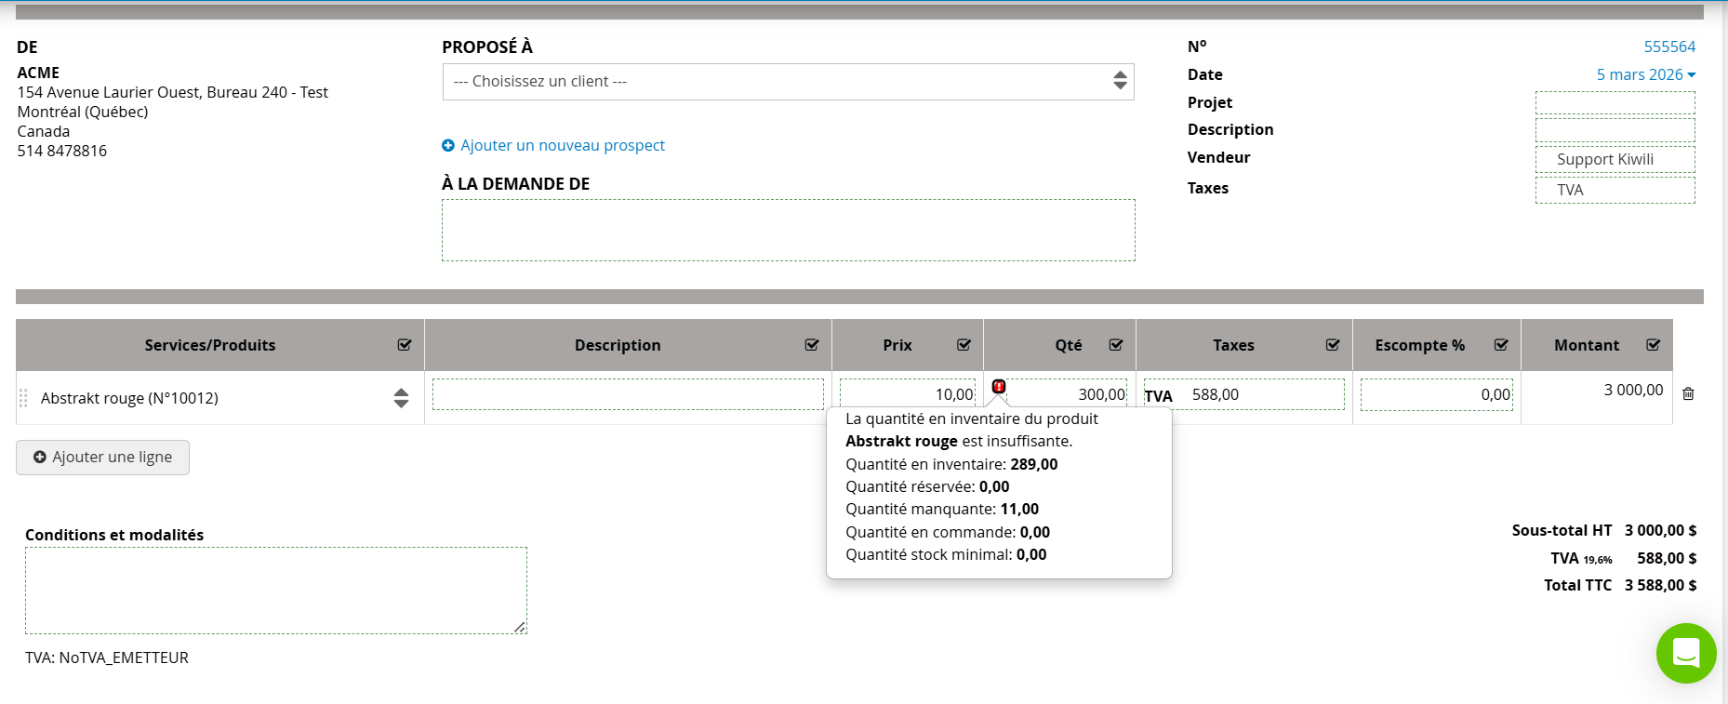Toggle the Montant column checkbox
This screenshot has width=1728, height=704.
(1653, 345)
